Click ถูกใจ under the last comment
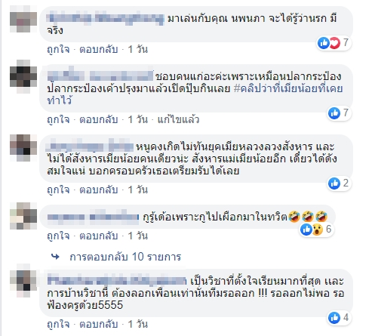Image resolution: width=375 pixels, height=336 pixels. click(x=58, y=324)
